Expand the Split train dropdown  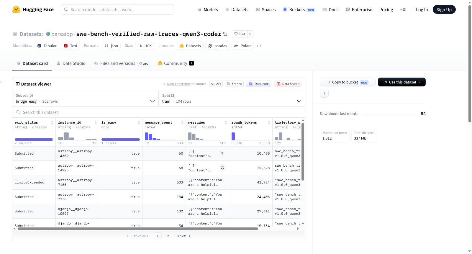click(x=232, y=98)
